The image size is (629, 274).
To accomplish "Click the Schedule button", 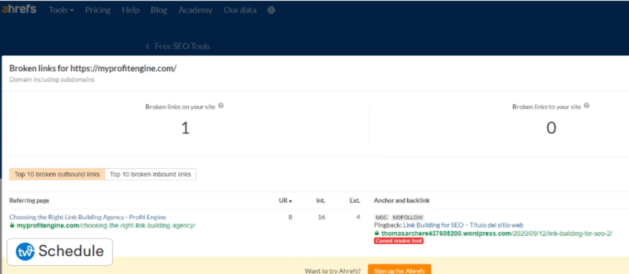I will pyautogui.click(x=60, y=252).
